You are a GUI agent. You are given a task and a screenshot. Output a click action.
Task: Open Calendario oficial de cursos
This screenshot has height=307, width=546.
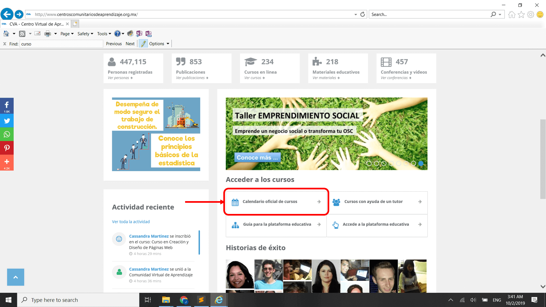(x=276, y=202)
